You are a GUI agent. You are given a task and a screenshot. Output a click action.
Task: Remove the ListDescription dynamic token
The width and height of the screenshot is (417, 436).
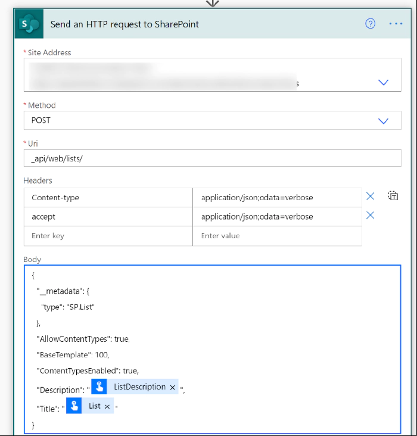point(173,387)
